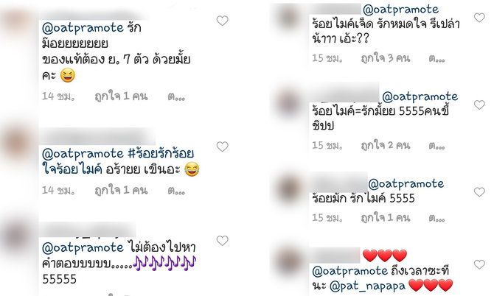The width and height of the screenshot is (494, 296).
Task: Open the @pat_napapa profile mention
Action: click(x=367, y=286)
